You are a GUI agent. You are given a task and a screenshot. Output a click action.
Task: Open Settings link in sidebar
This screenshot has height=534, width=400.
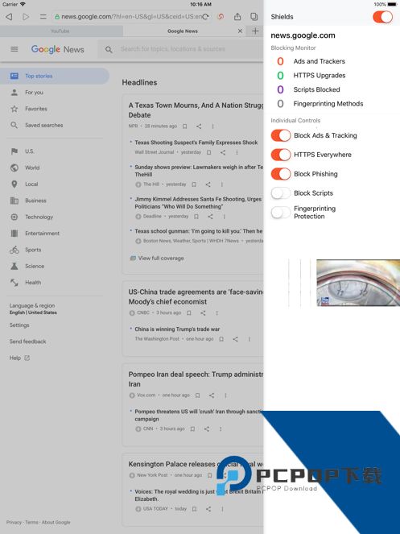(19, 325)
